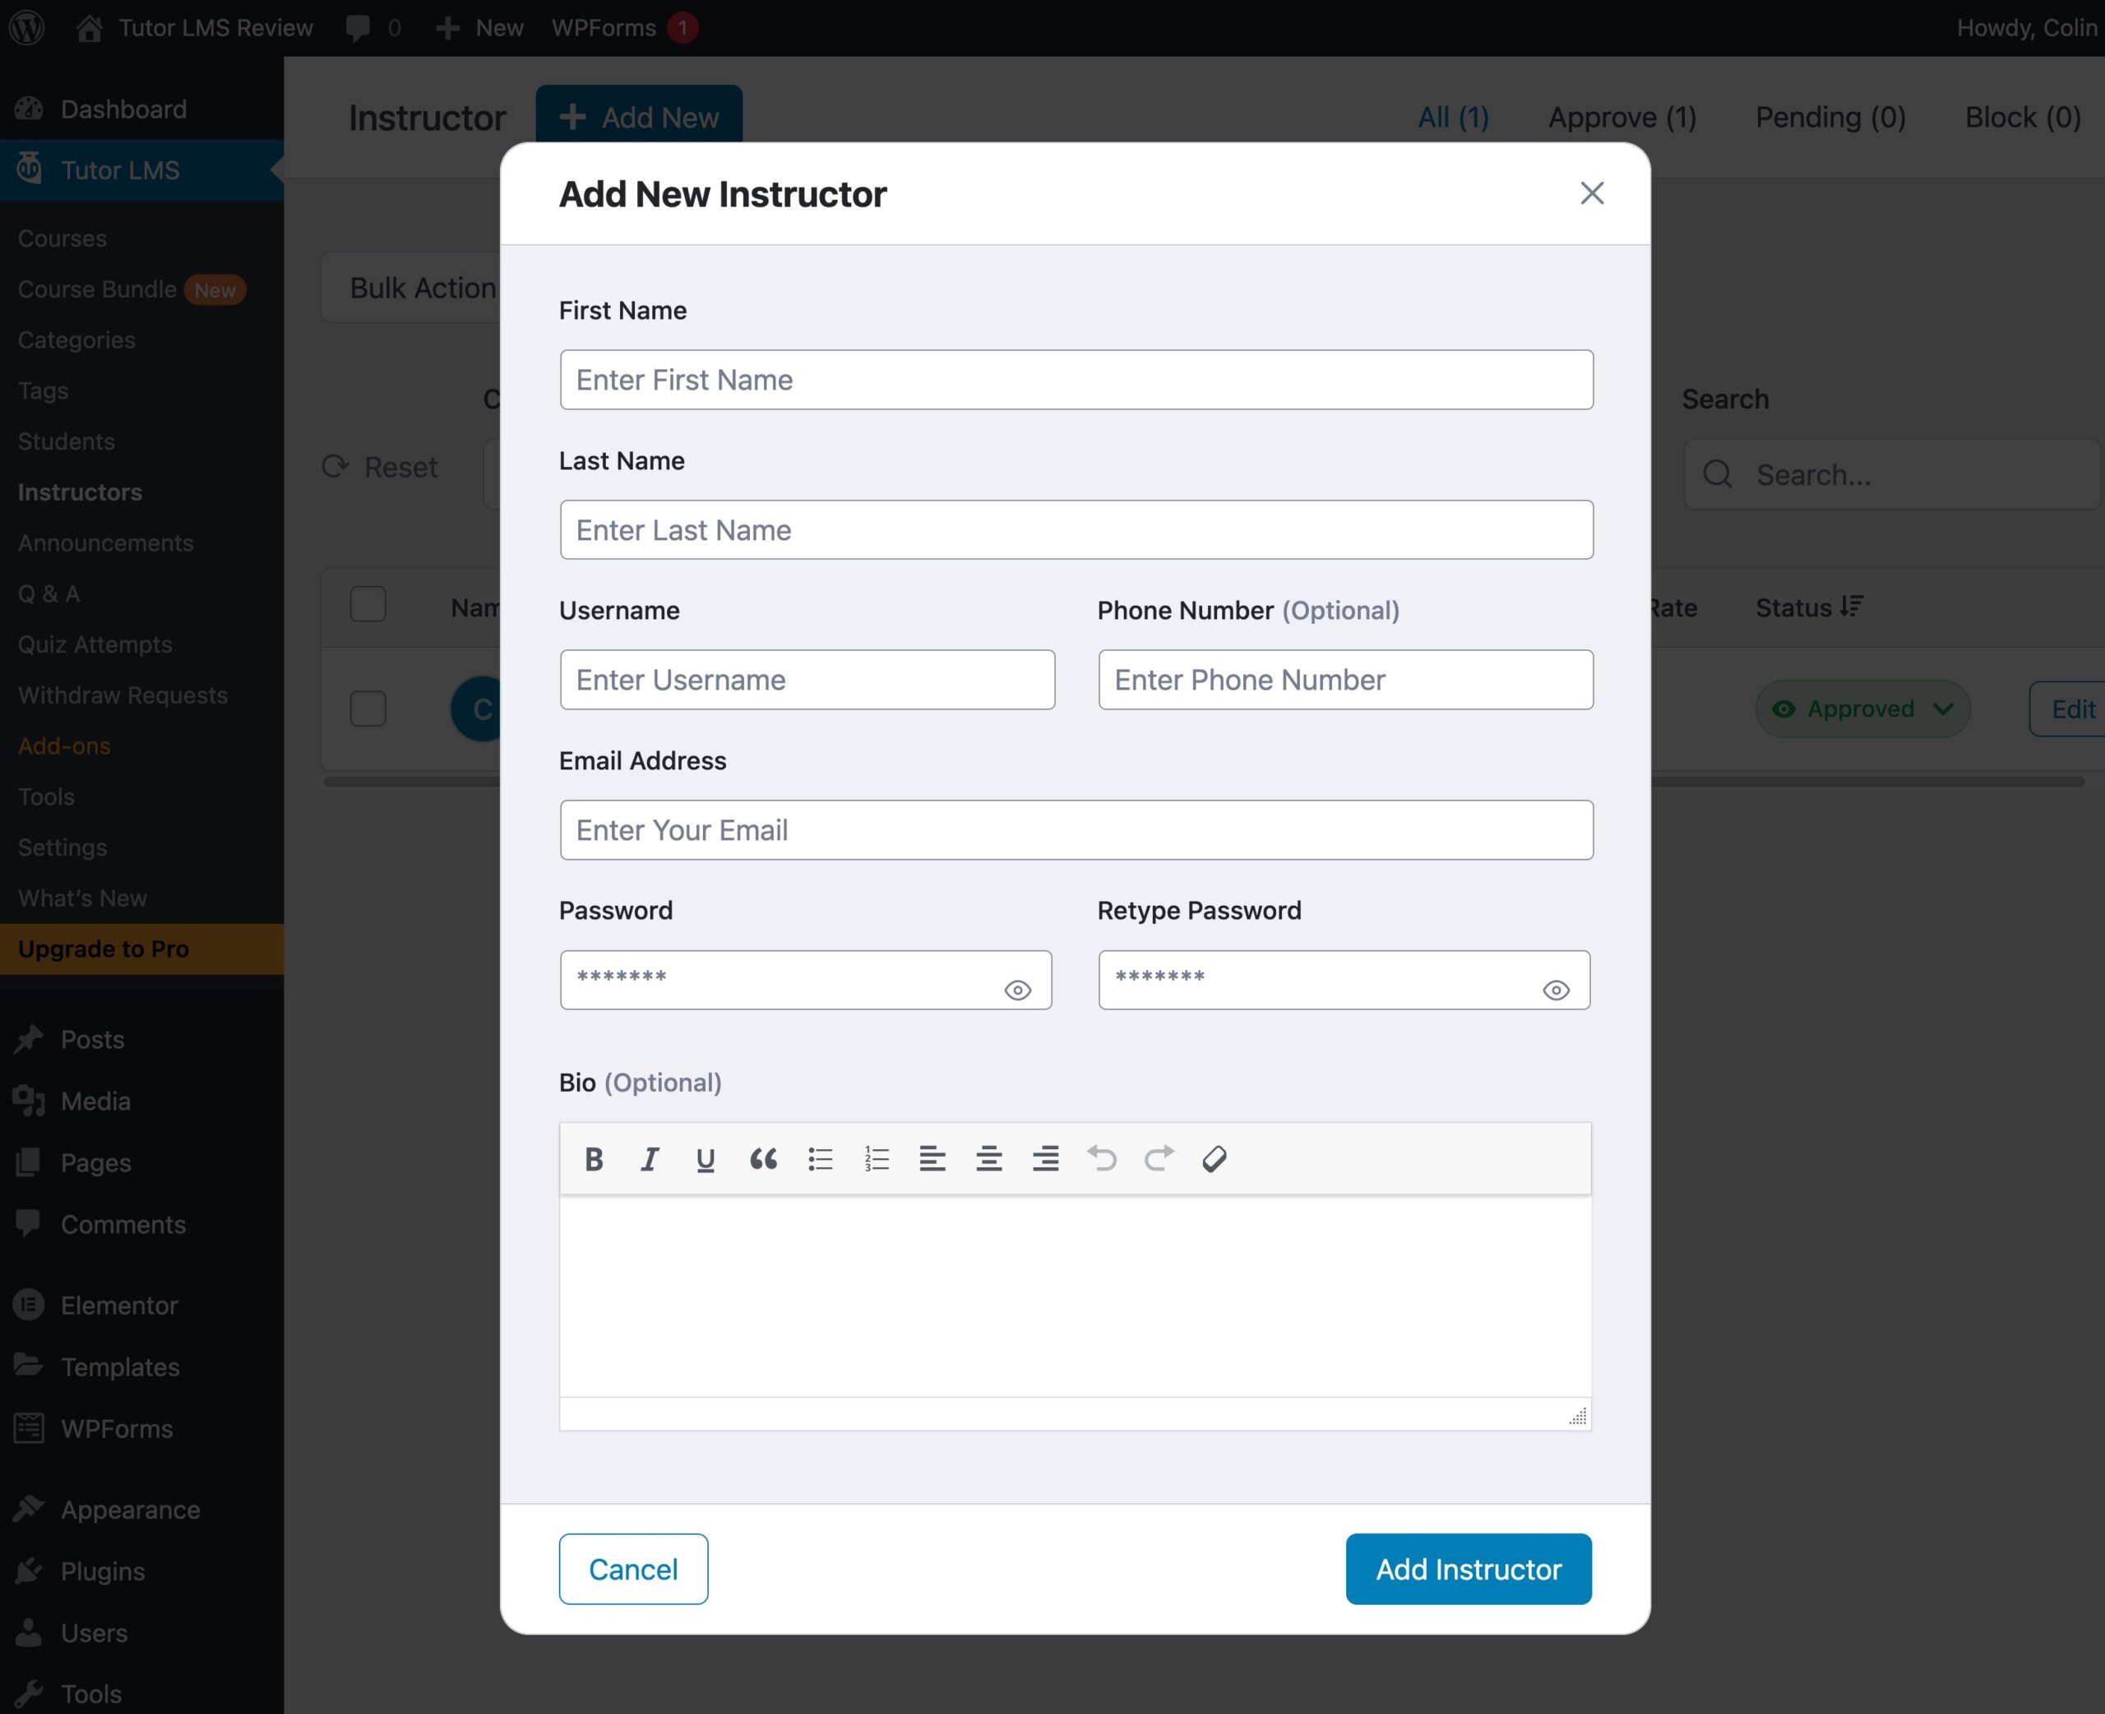
Task: Click the WordPress logo in admin bar
Action: [x=28, y=28]
